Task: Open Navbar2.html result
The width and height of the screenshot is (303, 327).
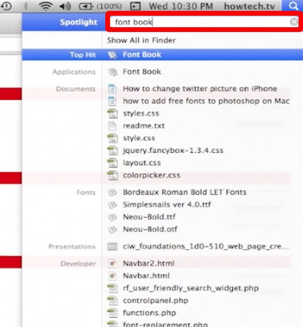Action: tap(149, 263)
